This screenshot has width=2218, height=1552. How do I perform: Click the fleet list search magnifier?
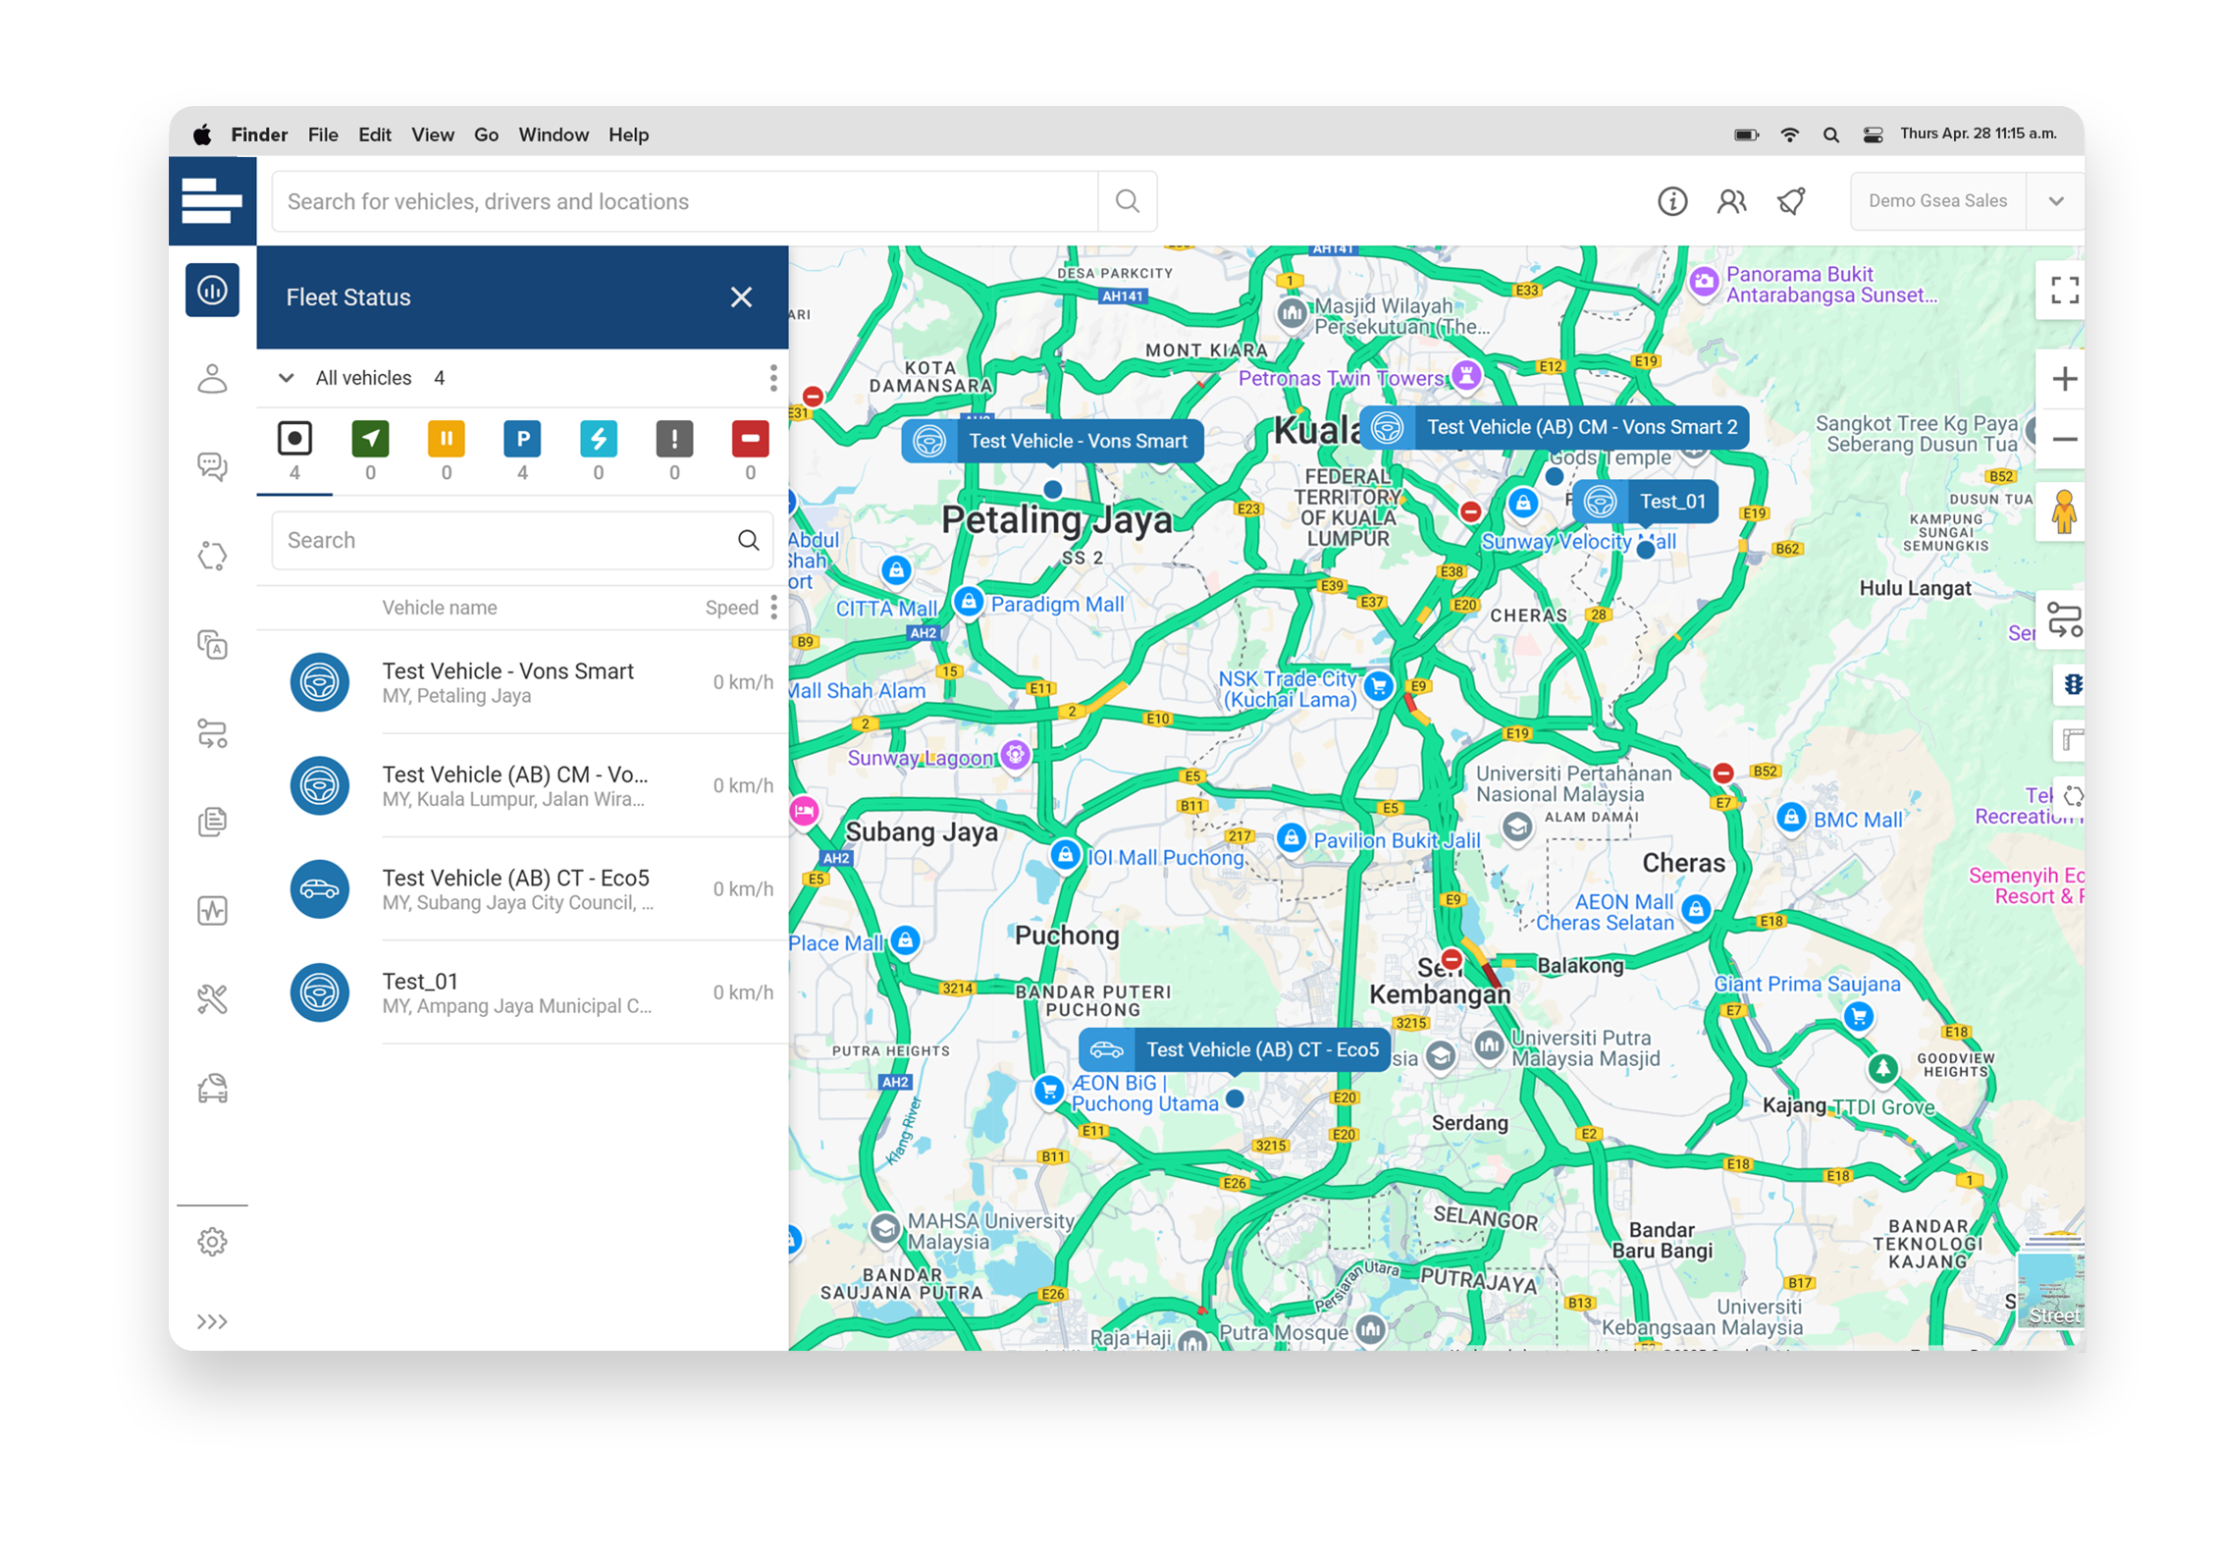click(749, 540)
